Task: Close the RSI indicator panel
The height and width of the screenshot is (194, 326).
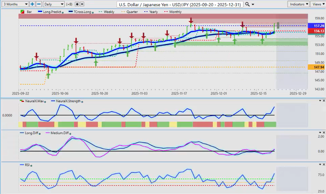Action: tap(324, 164)
